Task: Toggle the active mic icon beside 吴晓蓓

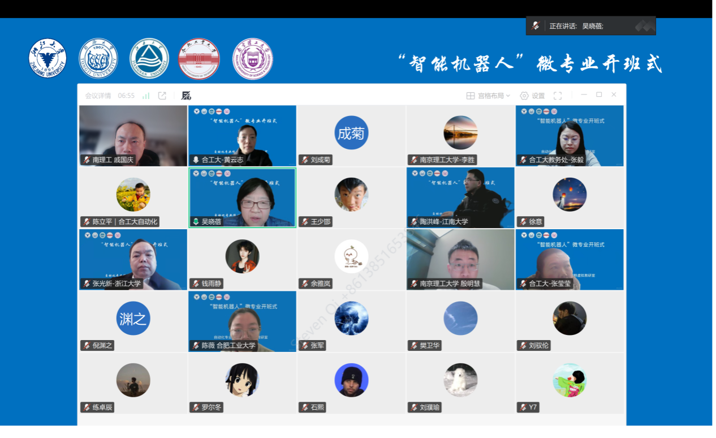Action: point(196,222)
